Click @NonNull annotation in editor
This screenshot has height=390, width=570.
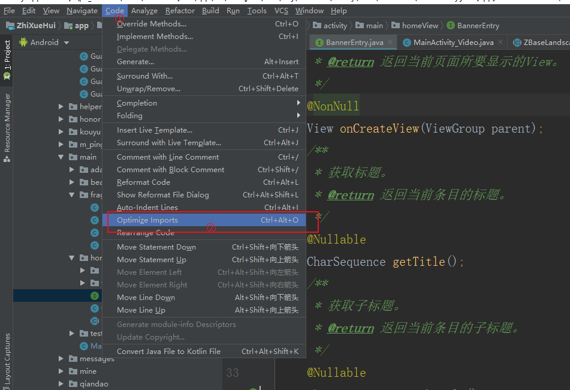pos(333,106)
